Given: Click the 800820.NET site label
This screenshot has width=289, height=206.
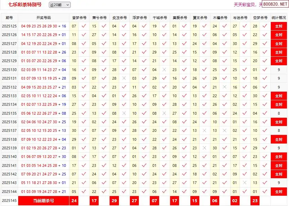Looking at the screenshot, I should coord(276,4).
